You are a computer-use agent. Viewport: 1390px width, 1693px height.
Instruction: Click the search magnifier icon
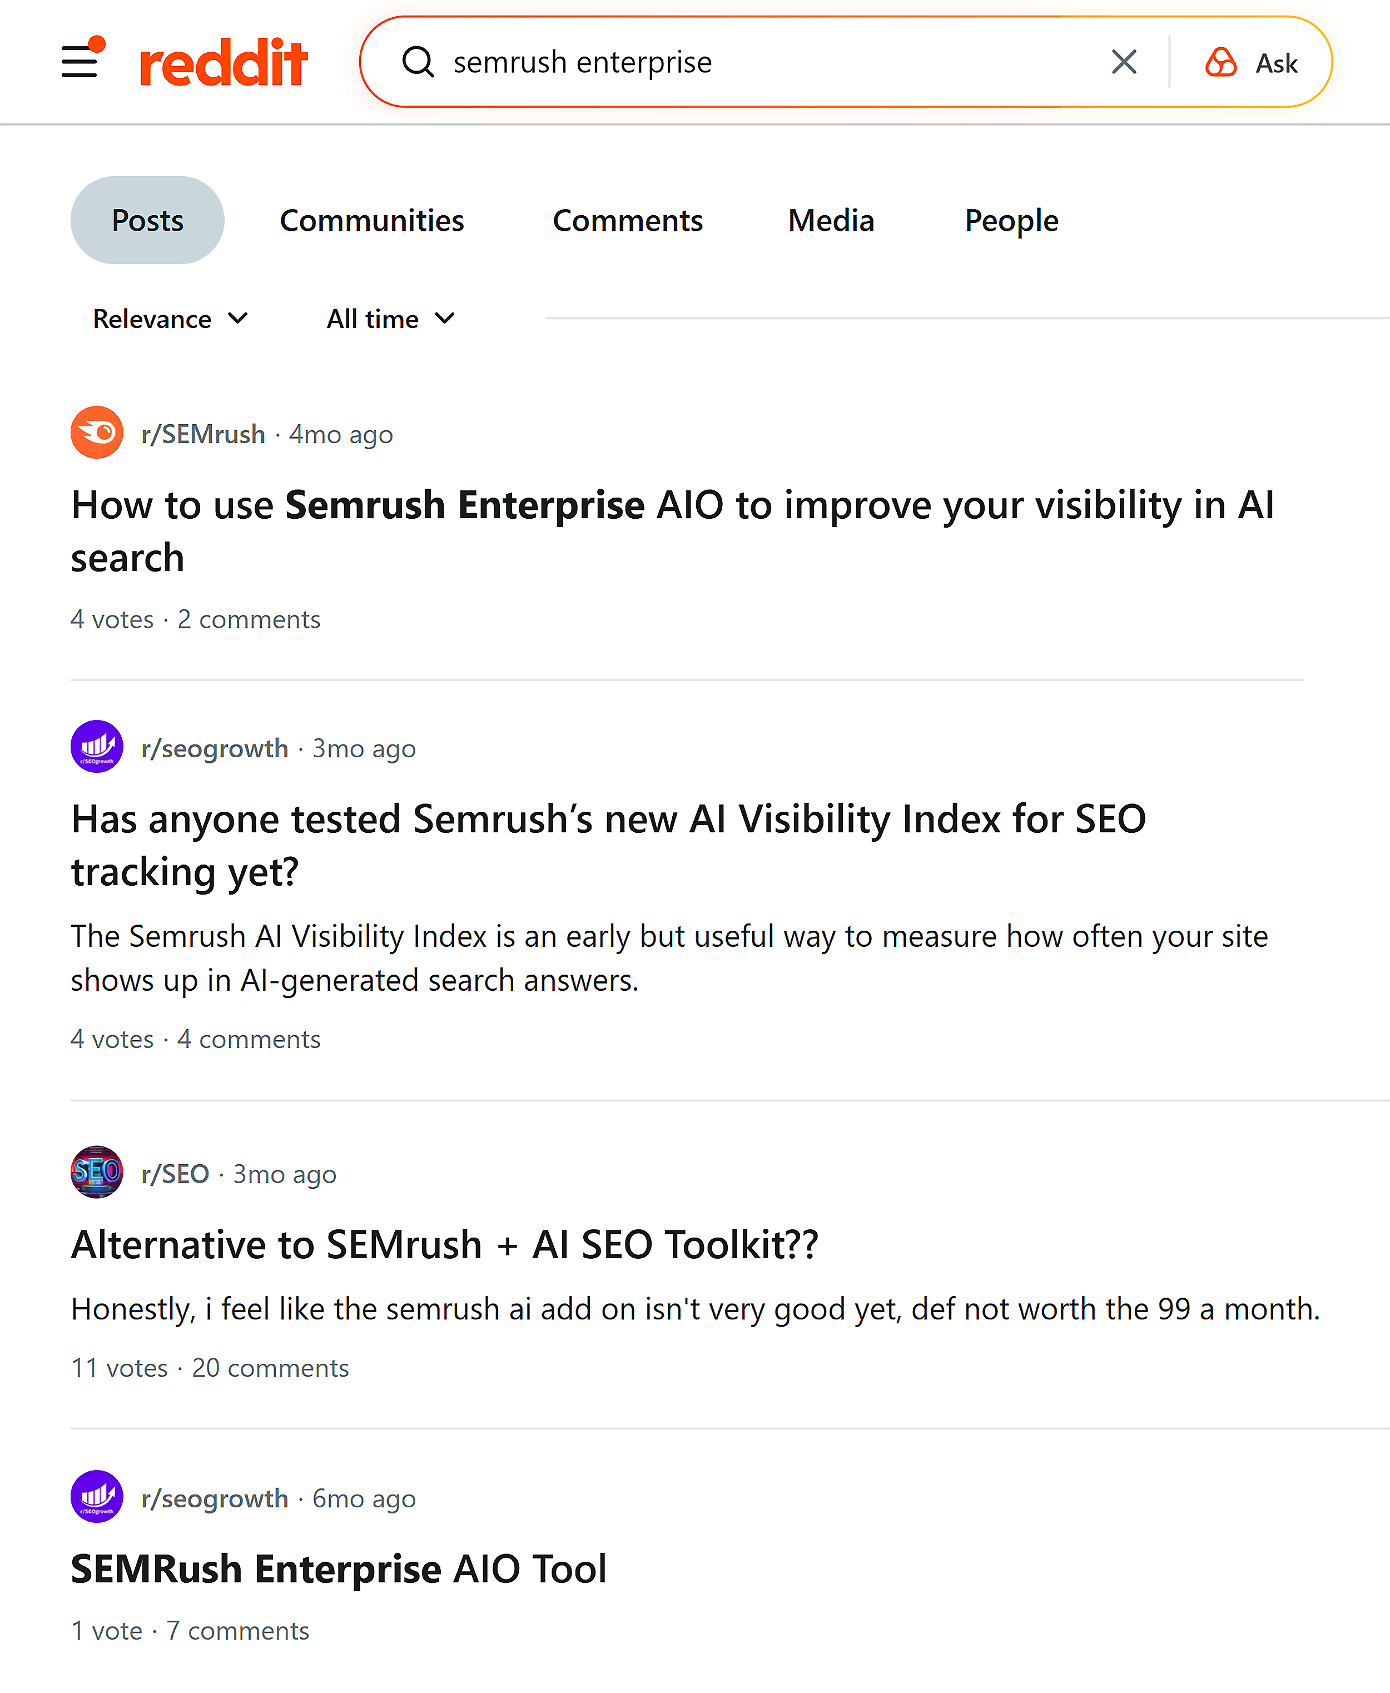pyautogui.click(x=418, y=62)
